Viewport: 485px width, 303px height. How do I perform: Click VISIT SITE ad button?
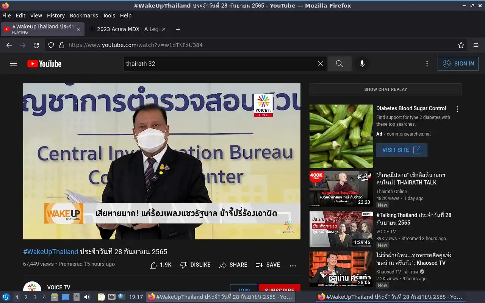coord(402,150)
